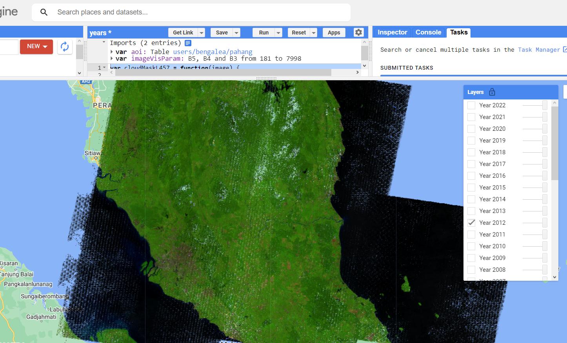The width and height of the screenshot is (567, 343).
Task: Click the imports info icon
Action: (x=188, y=43)
